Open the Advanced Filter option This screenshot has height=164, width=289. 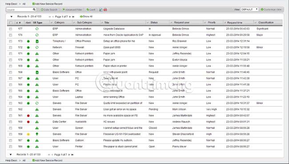[x=72, y=10]
